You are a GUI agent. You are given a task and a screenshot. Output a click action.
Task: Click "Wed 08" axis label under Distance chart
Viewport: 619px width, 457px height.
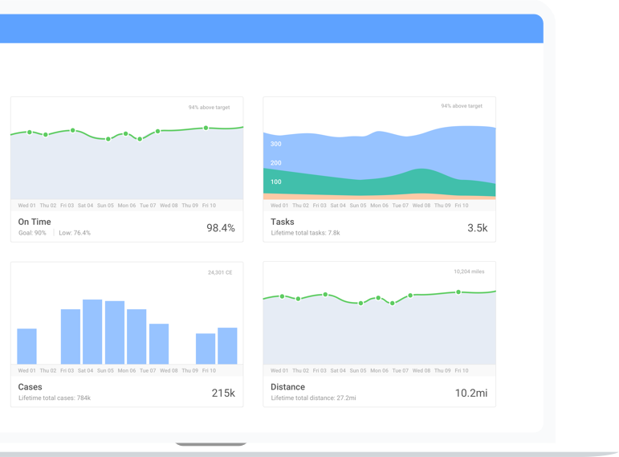click(421, 370)
